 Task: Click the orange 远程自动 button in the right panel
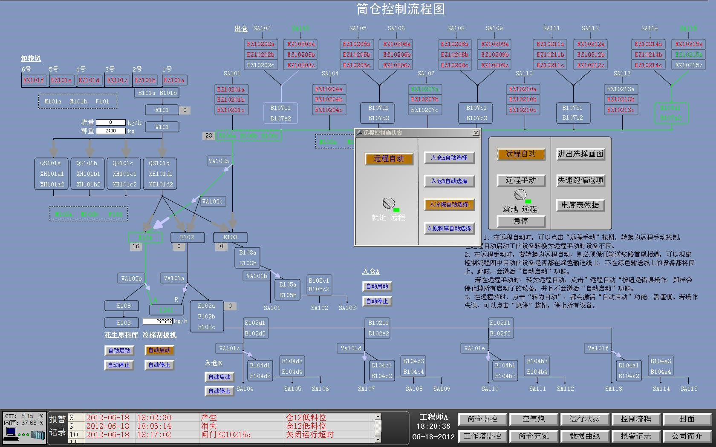(521, 154)
